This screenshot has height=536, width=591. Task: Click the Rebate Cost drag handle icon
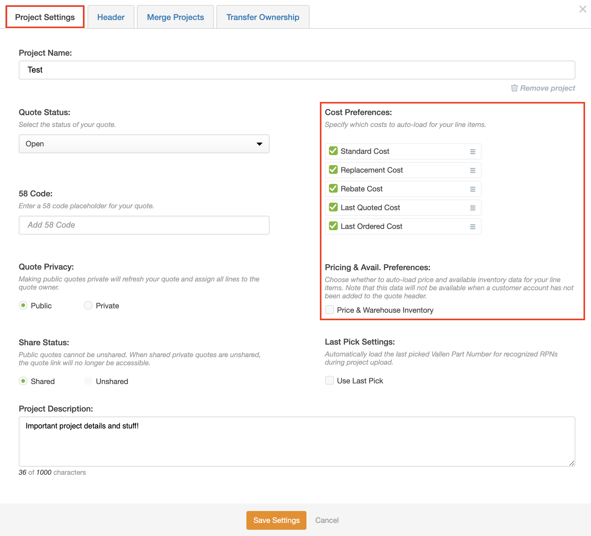[472, 189]
